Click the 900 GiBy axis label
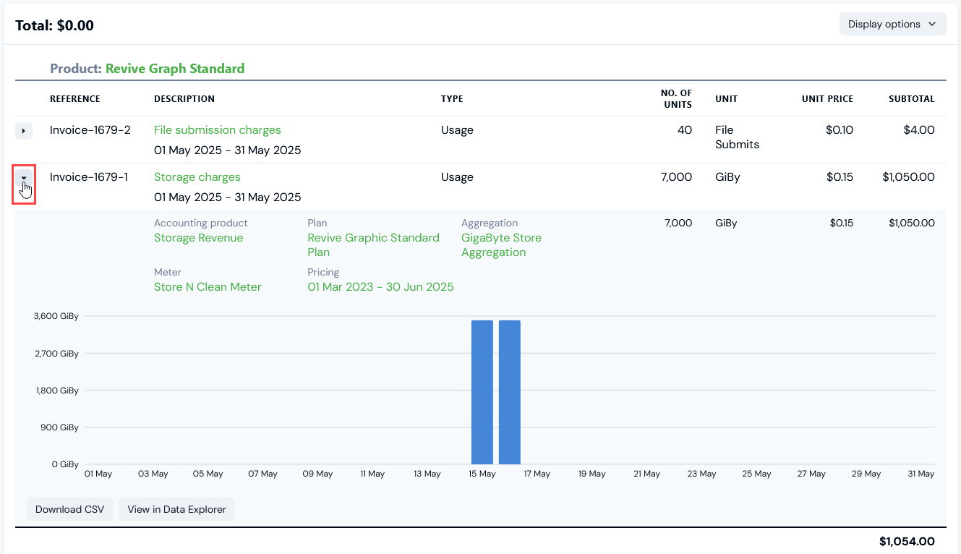Viewport: 961px width, 554px height. (x=59, y=427)
